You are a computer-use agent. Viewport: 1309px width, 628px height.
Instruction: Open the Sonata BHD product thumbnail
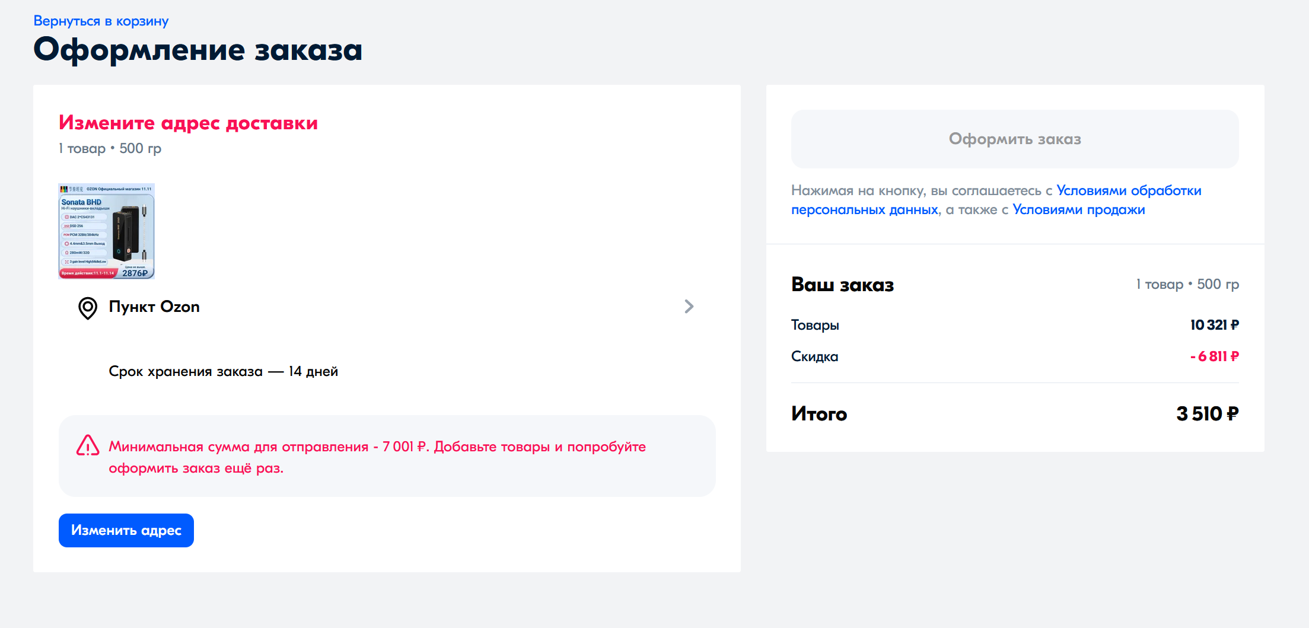pos(107,231)
